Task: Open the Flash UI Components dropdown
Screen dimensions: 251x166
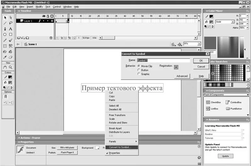Action: [x=226, y=94]
